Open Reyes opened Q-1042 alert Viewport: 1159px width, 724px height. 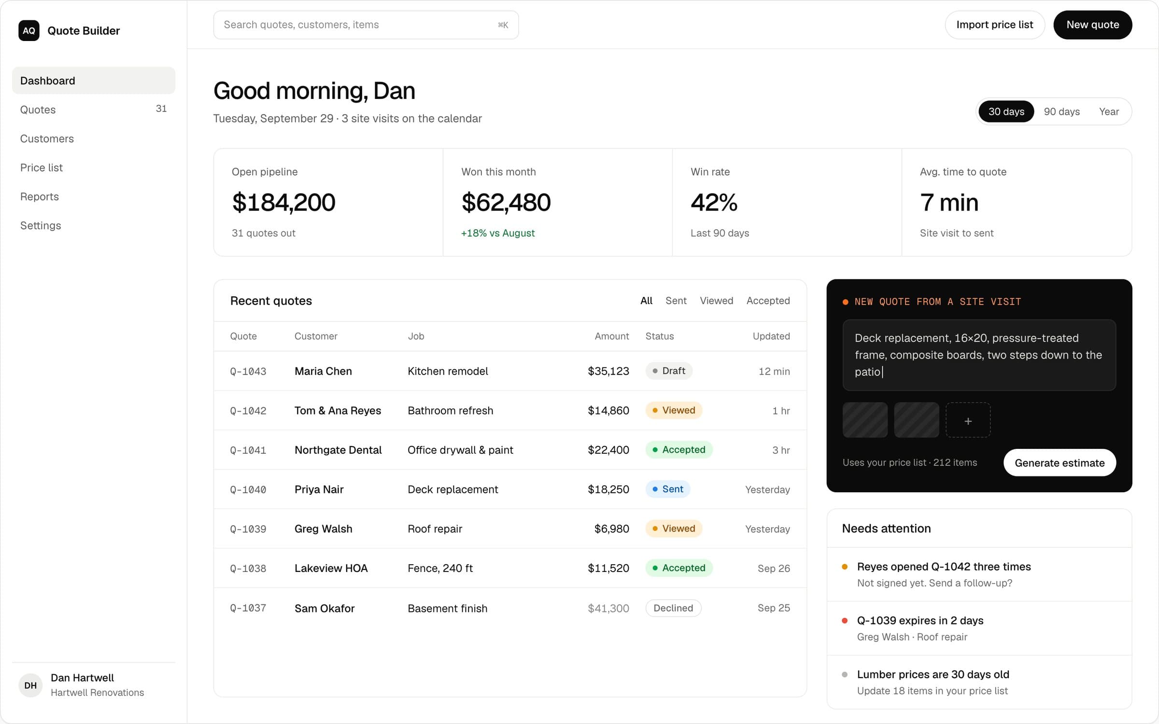pos(979,574)
